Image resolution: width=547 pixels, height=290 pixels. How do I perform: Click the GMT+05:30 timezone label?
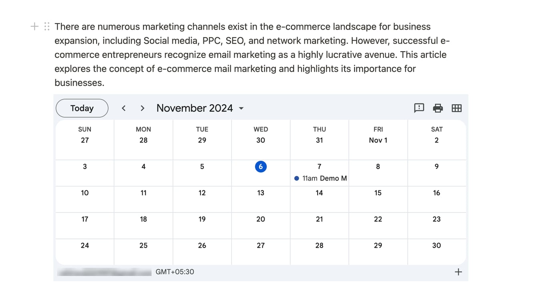click(x=175, y=272)
